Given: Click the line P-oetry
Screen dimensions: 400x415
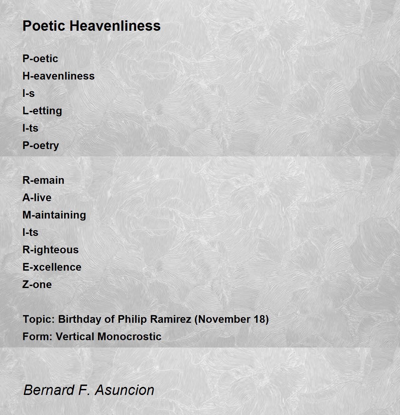Looking at the screenshot, I should click(x=41, y=146).
